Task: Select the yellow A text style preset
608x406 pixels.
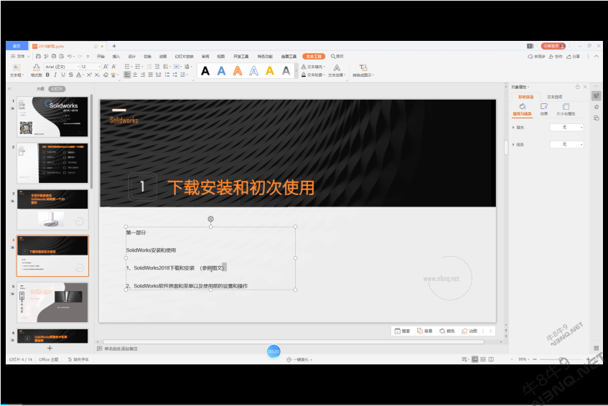Action: pyautogui.click(x=270, y=71)
